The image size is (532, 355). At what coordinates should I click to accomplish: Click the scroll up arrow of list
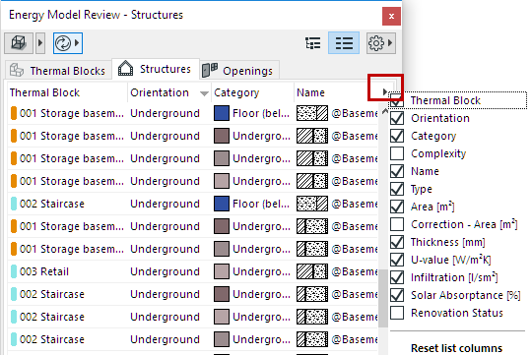(x=384, y=111)
